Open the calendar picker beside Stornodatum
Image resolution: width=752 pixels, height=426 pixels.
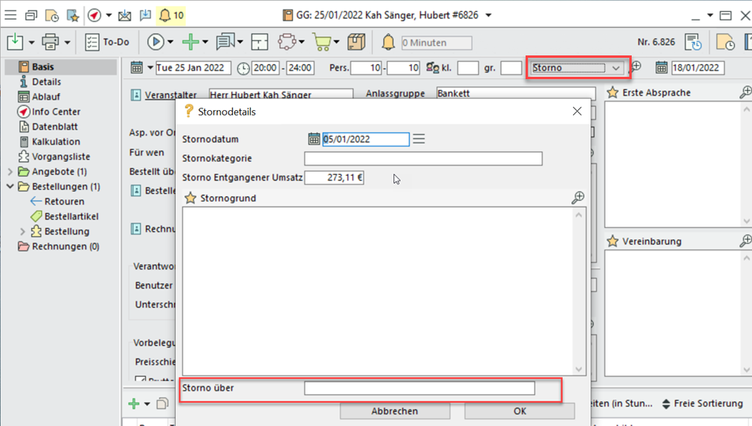[313, 139]
